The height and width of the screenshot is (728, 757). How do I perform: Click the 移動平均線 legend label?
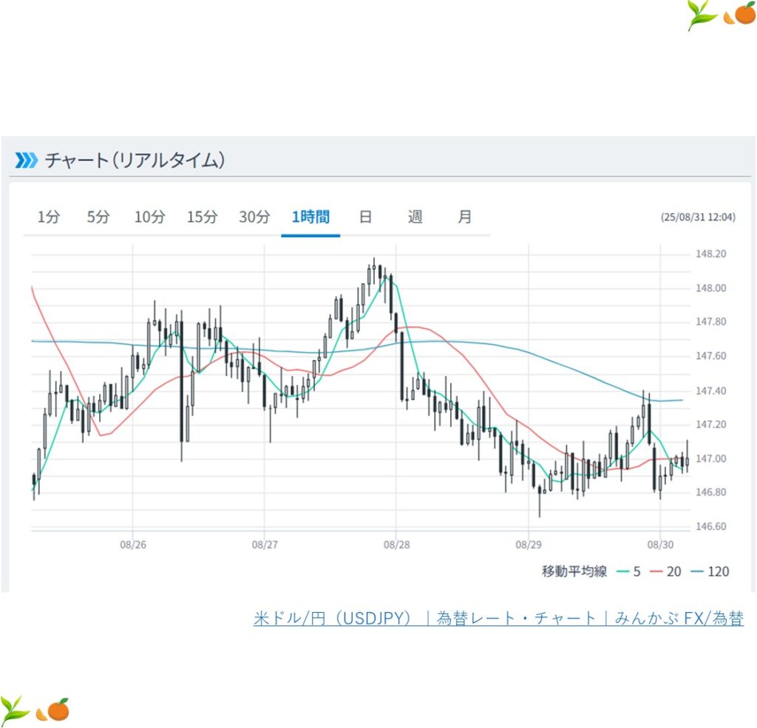[x=574, y=571]
